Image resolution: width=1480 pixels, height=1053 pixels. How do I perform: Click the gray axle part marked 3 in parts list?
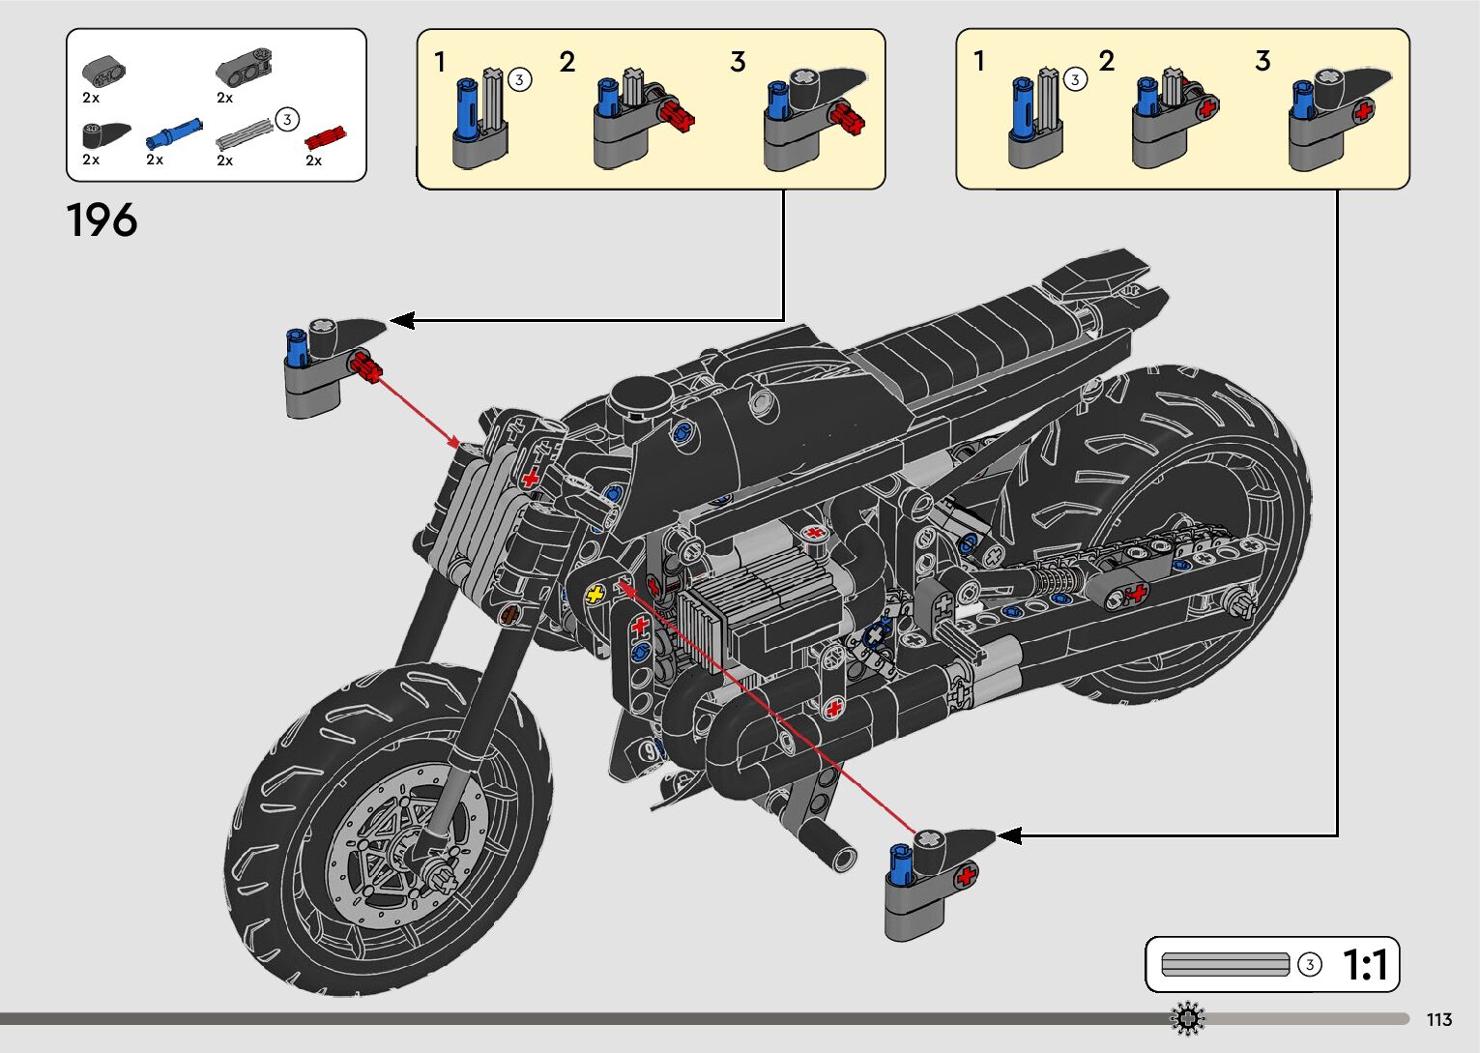[x=243, y=135]
